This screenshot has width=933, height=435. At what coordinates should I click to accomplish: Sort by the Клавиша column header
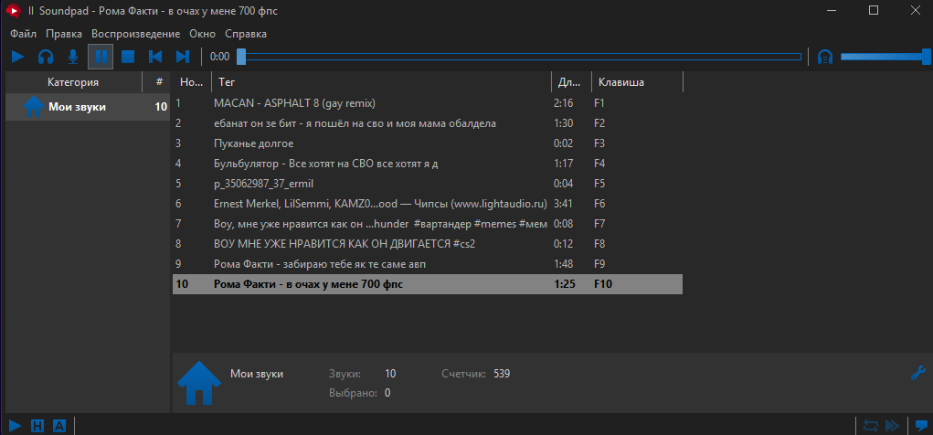point(637,82)
